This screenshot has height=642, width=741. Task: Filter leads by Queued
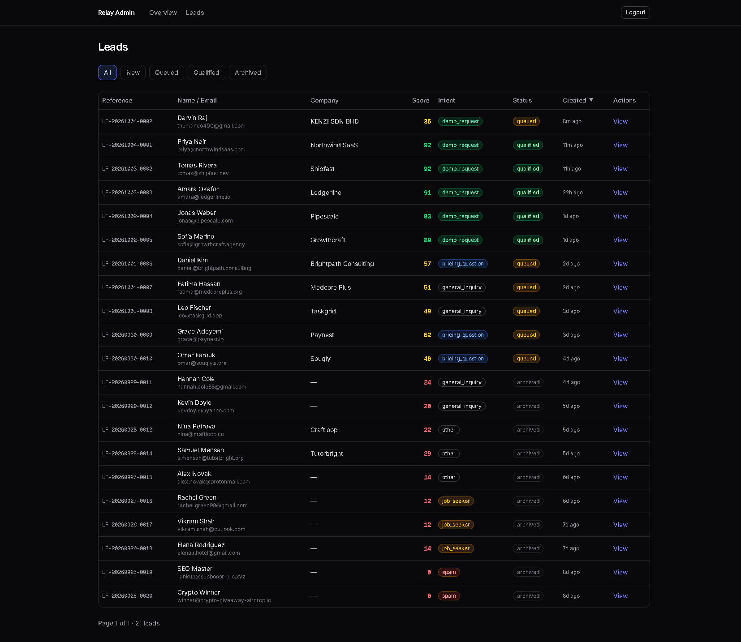[167, 73]
